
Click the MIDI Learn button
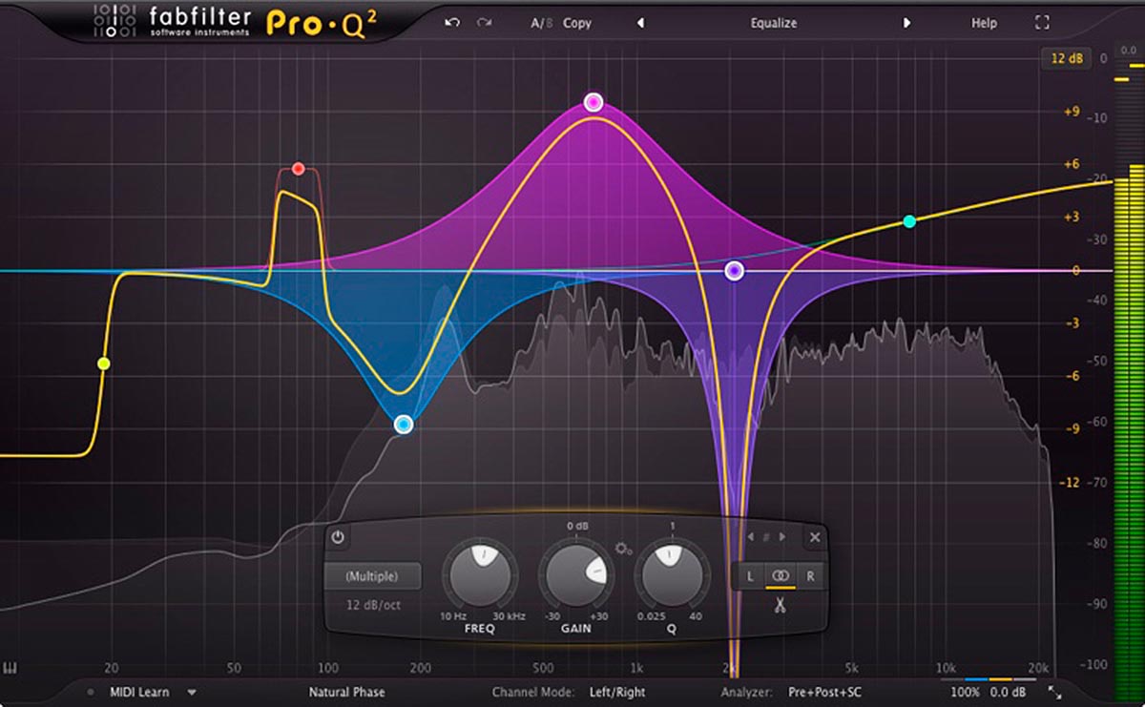(139, 693)
